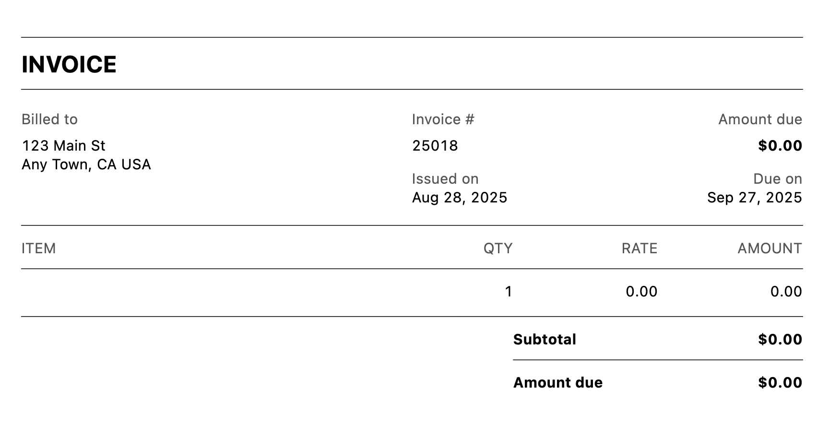Image resolution: width=829 pixels, height=425 pixels.
Task: Select the Any Town, CA USA line
Action: pyautogui.click(x=86, y=165)
